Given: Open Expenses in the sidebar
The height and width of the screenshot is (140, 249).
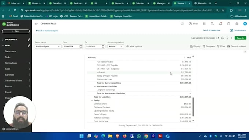Looking at the screenshot, I should (10, 75).
